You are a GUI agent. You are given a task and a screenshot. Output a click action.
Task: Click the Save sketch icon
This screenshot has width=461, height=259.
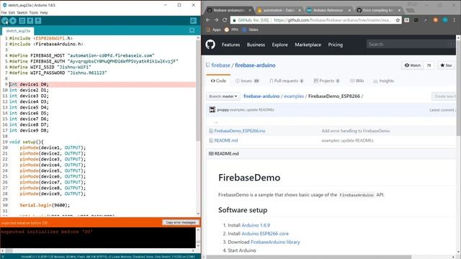[38, 21]
